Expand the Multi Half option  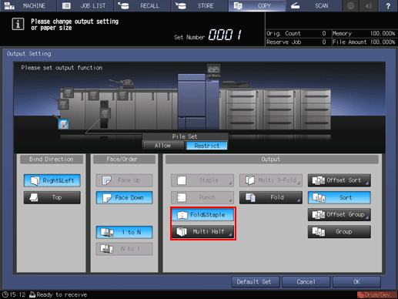pos(202,231)
